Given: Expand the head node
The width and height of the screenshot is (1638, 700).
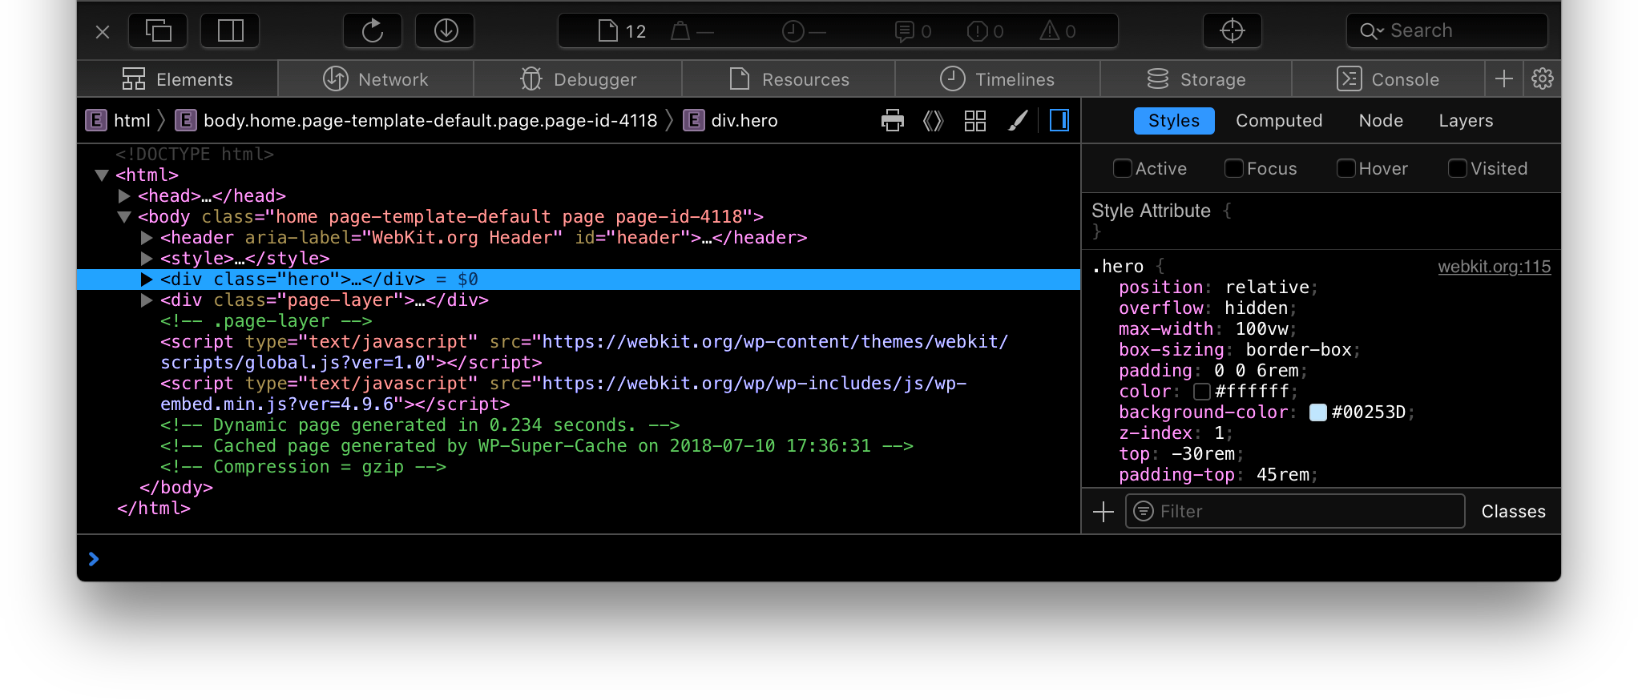Looking at the screenshot, I should click(x=124, y=195).
